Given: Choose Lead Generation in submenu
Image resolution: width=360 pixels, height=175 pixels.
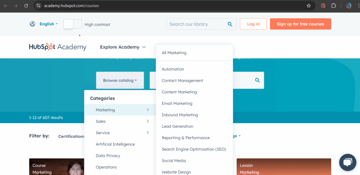Looking at the screenshot, I should point(178,127).
